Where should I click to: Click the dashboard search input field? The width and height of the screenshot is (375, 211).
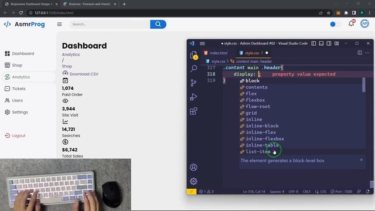click(110, 24)
